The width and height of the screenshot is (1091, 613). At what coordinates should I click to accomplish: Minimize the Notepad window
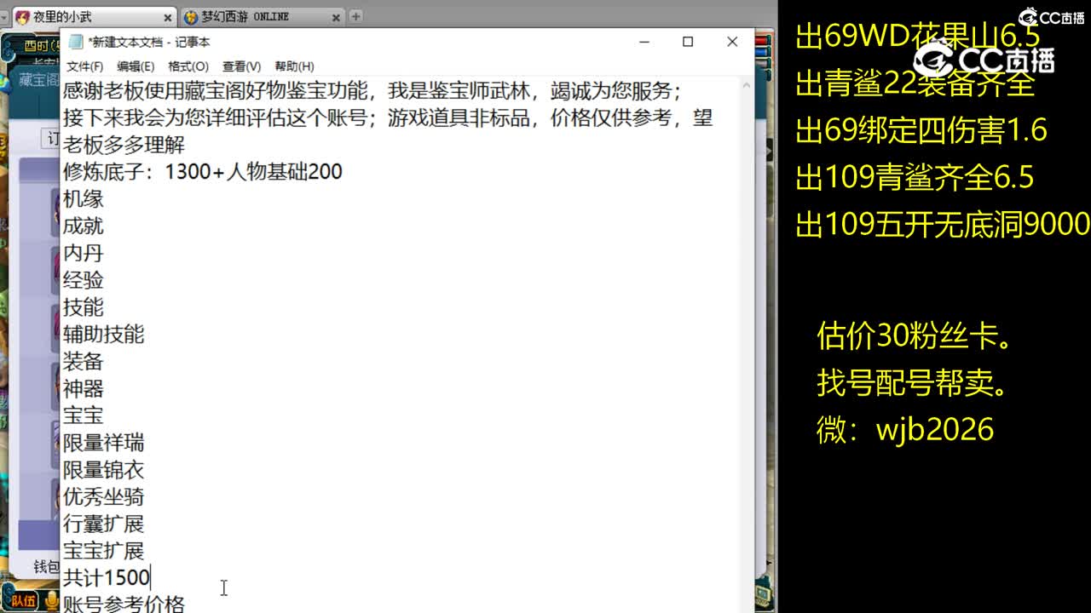click(644, 42)
